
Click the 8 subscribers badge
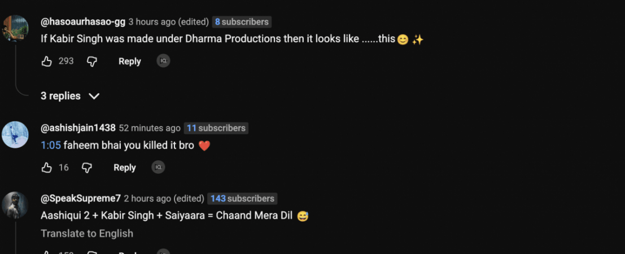click(x=242, y=22)
